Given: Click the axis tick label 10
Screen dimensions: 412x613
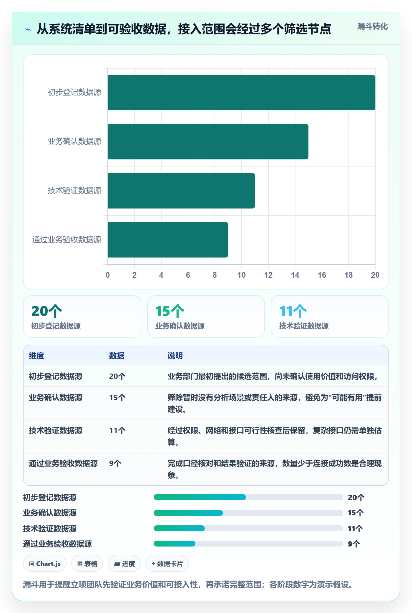Looking at the screenshot, I should click(241, 275).
